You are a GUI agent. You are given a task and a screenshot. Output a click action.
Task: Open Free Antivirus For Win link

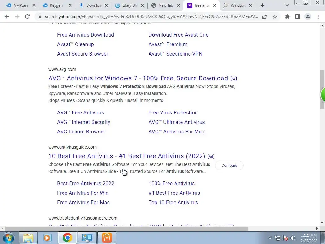pos(83,193)
